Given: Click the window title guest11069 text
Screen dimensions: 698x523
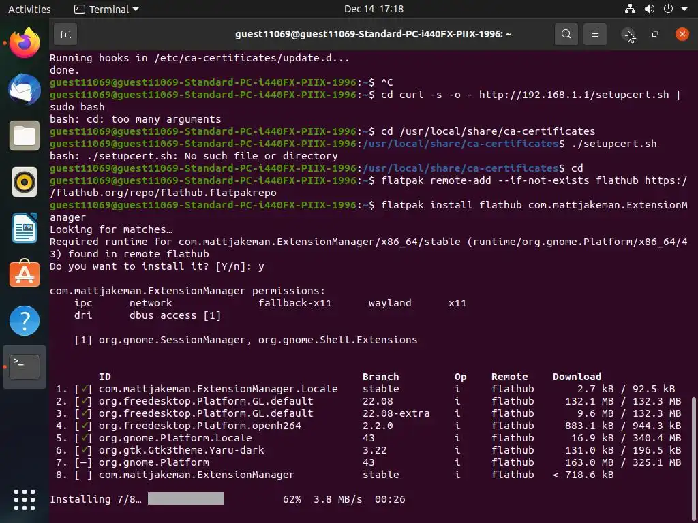Looking at the screenshot, I should click(x=373, y=34).
